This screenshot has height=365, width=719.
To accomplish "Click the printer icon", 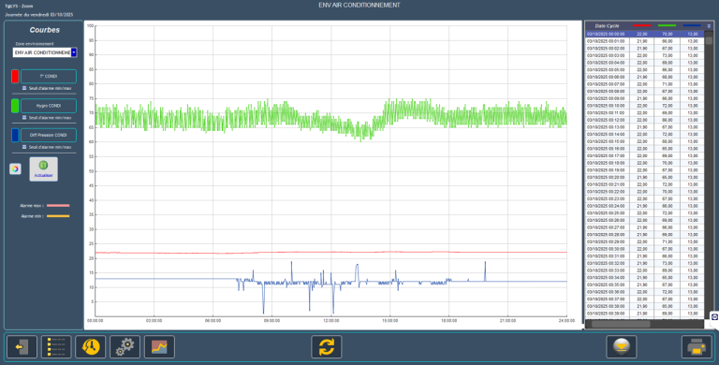I will (x=697, y=347).
